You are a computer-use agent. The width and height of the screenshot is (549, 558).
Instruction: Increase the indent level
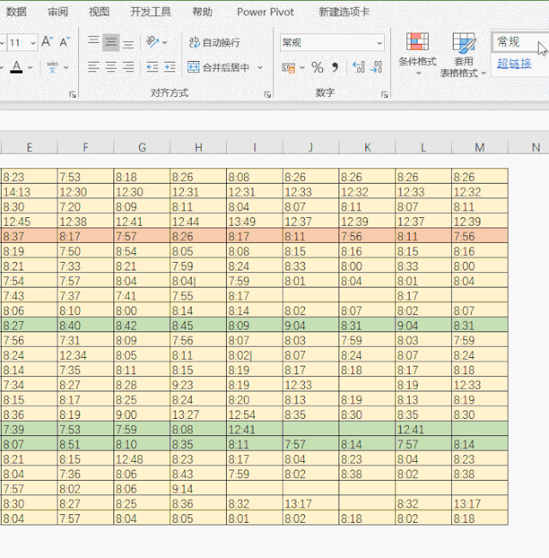coord(169,67)
